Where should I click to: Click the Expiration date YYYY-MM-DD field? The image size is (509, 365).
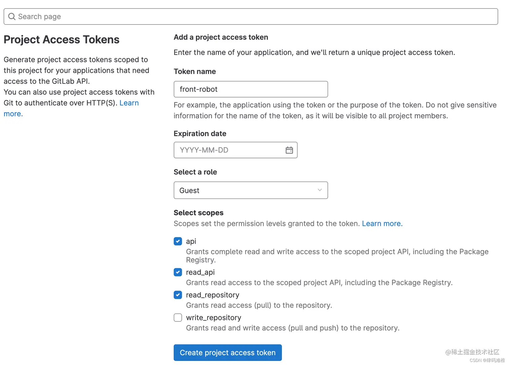pyautogui.click(x=235, y=150)
